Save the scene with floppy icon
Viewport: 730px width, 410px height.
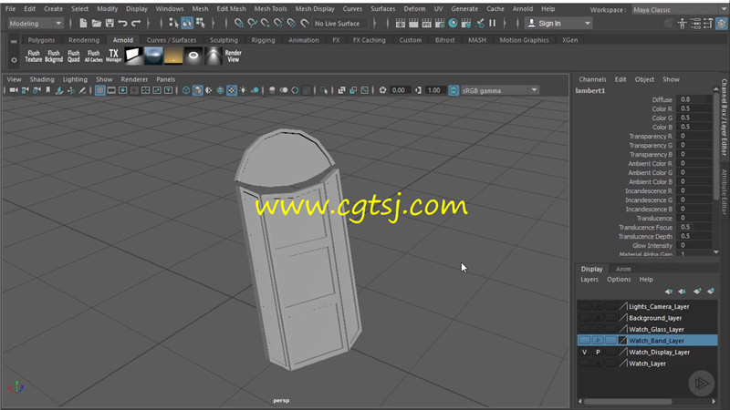(109, 23)
